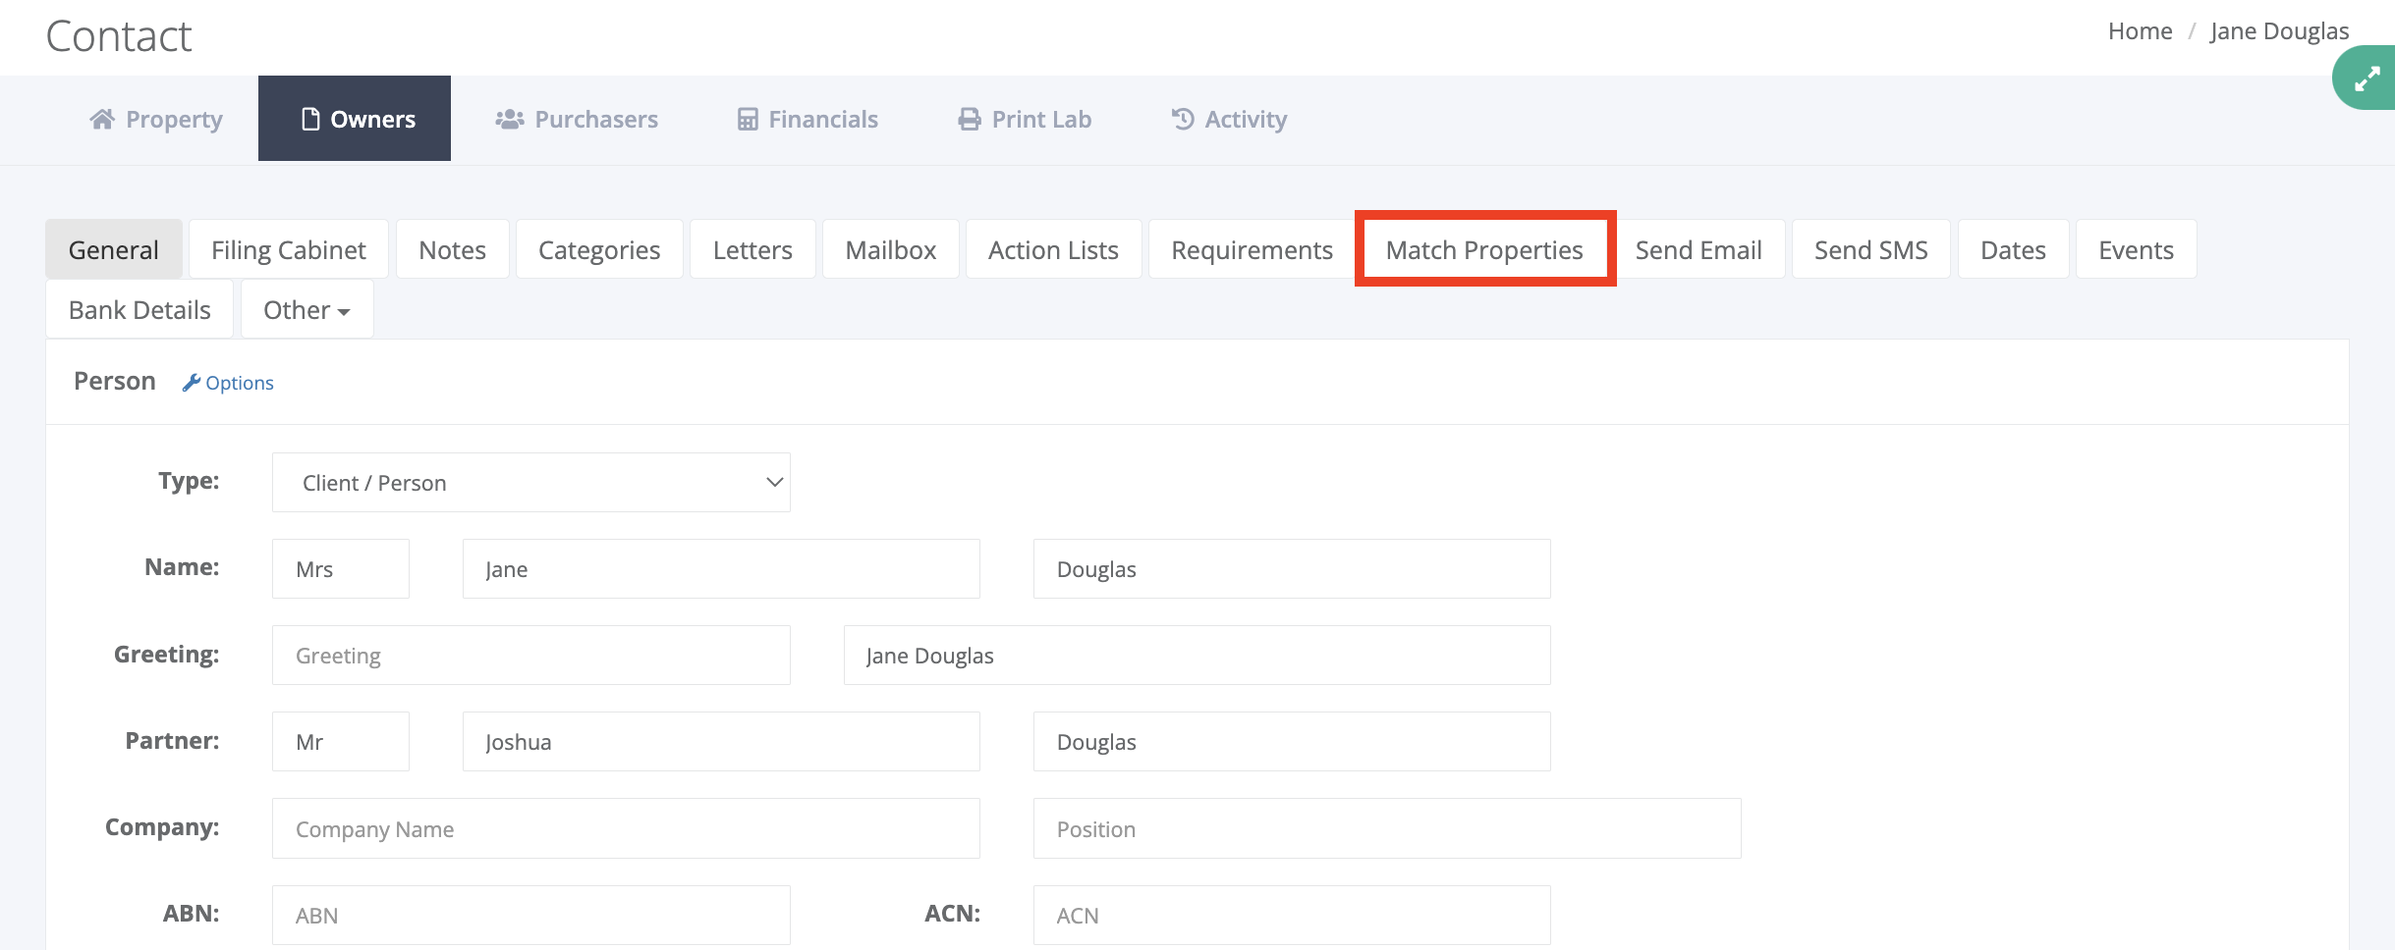Click the Position input field
2395x950 pixels.
[1387, 828]
